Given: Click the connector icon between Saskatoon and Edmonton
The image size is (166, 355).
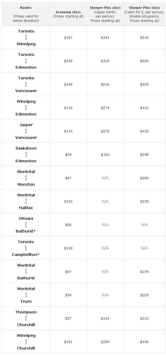Looking at the screenshot, I should (x=26, y=154).
